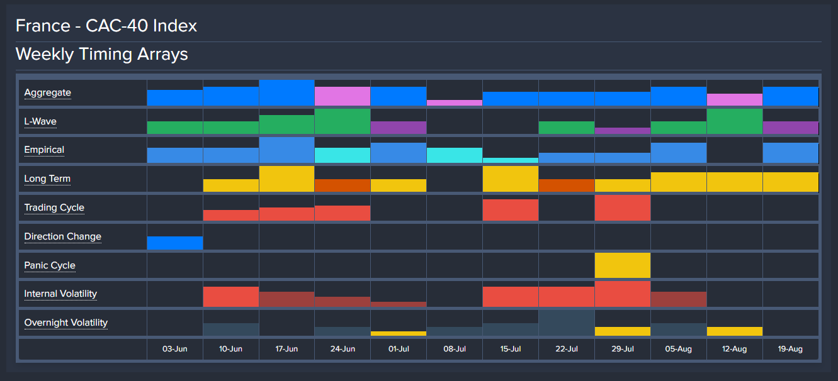Image resolution: width=838 pixels, height=381 pixels.
Task: Click the yellow Overnight Volatility bar for 29-Jul
Action: tap(623, 331)
